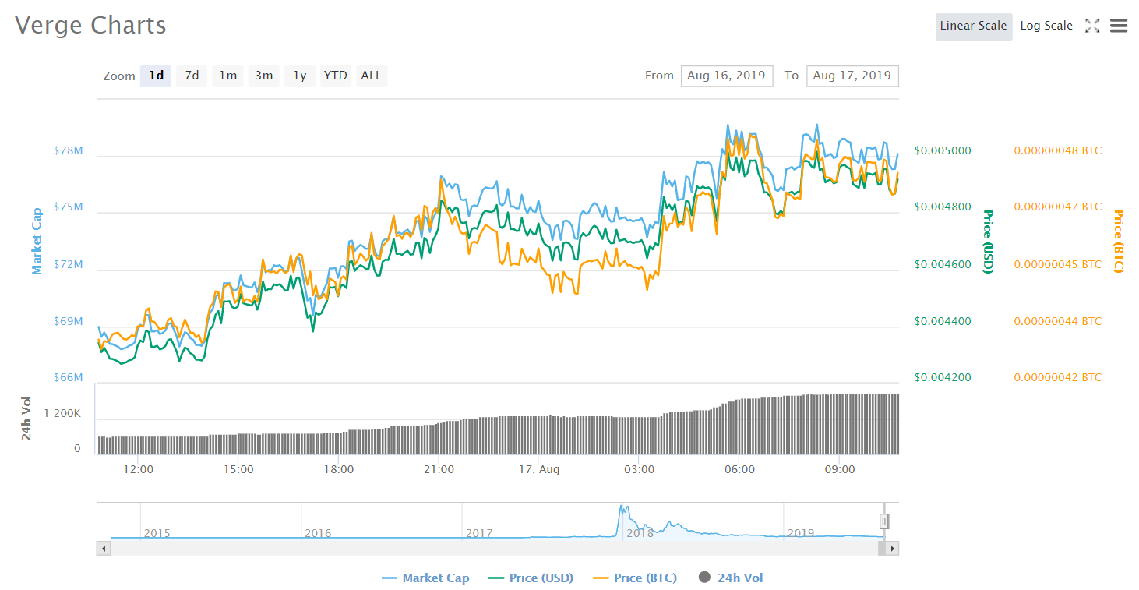The width and height of the screenshot is (1139, 590).
Task: Toggle Price (USD) series in legend
Action: pyautogui.click(x=531, y=578)
